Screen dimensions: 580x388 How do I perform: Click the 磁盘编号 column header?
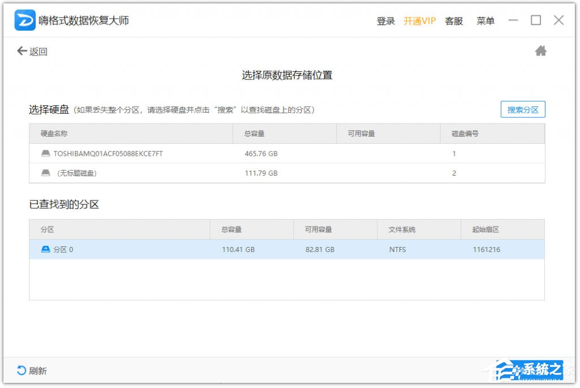(x=465, y=133)
